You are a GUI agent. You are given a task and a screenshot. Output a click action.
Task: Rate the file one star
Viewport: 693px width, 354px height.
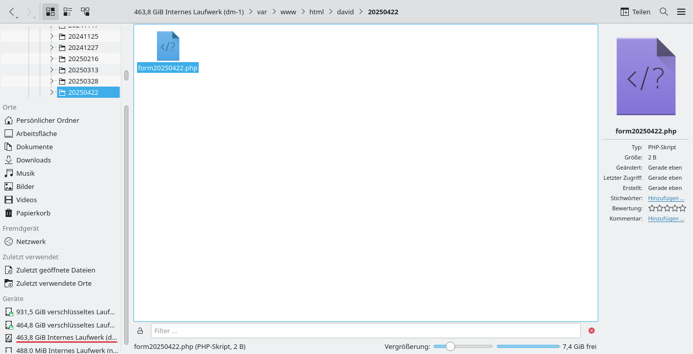(651, 208)
